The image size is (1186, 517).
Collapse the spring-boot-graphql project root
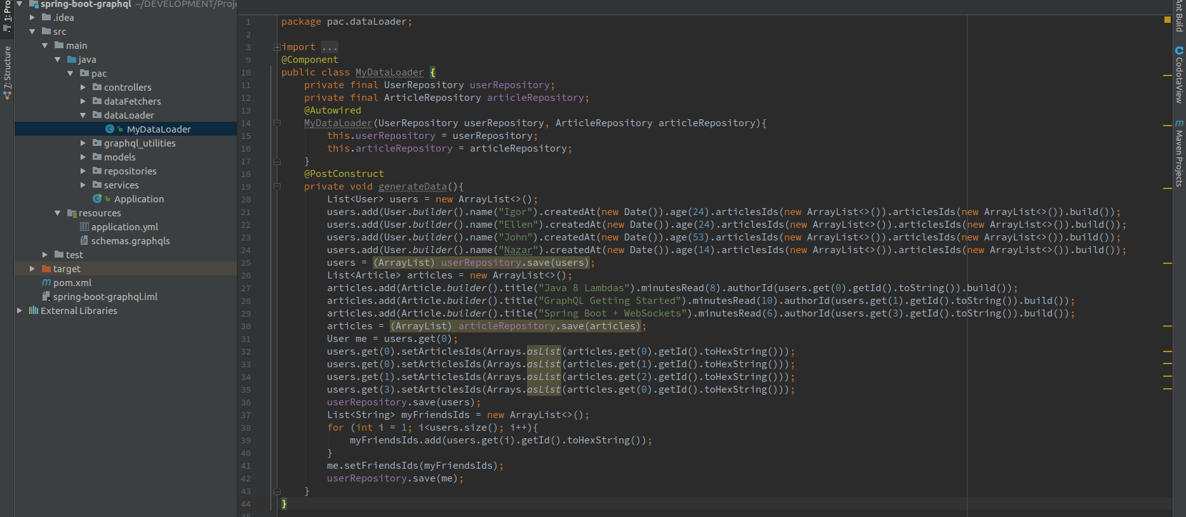point(20,4)
